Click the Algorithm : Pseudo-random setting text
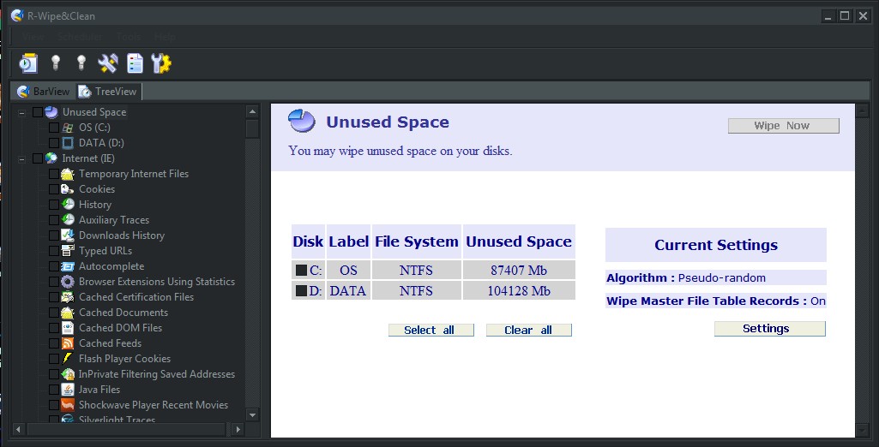879x447 pixels. (685, 277)
